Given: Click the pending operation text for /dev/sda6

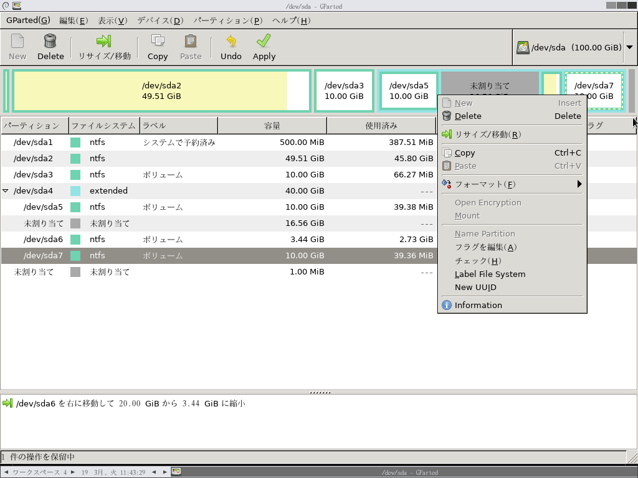Looking at the screenshot, I should point(131,403).
